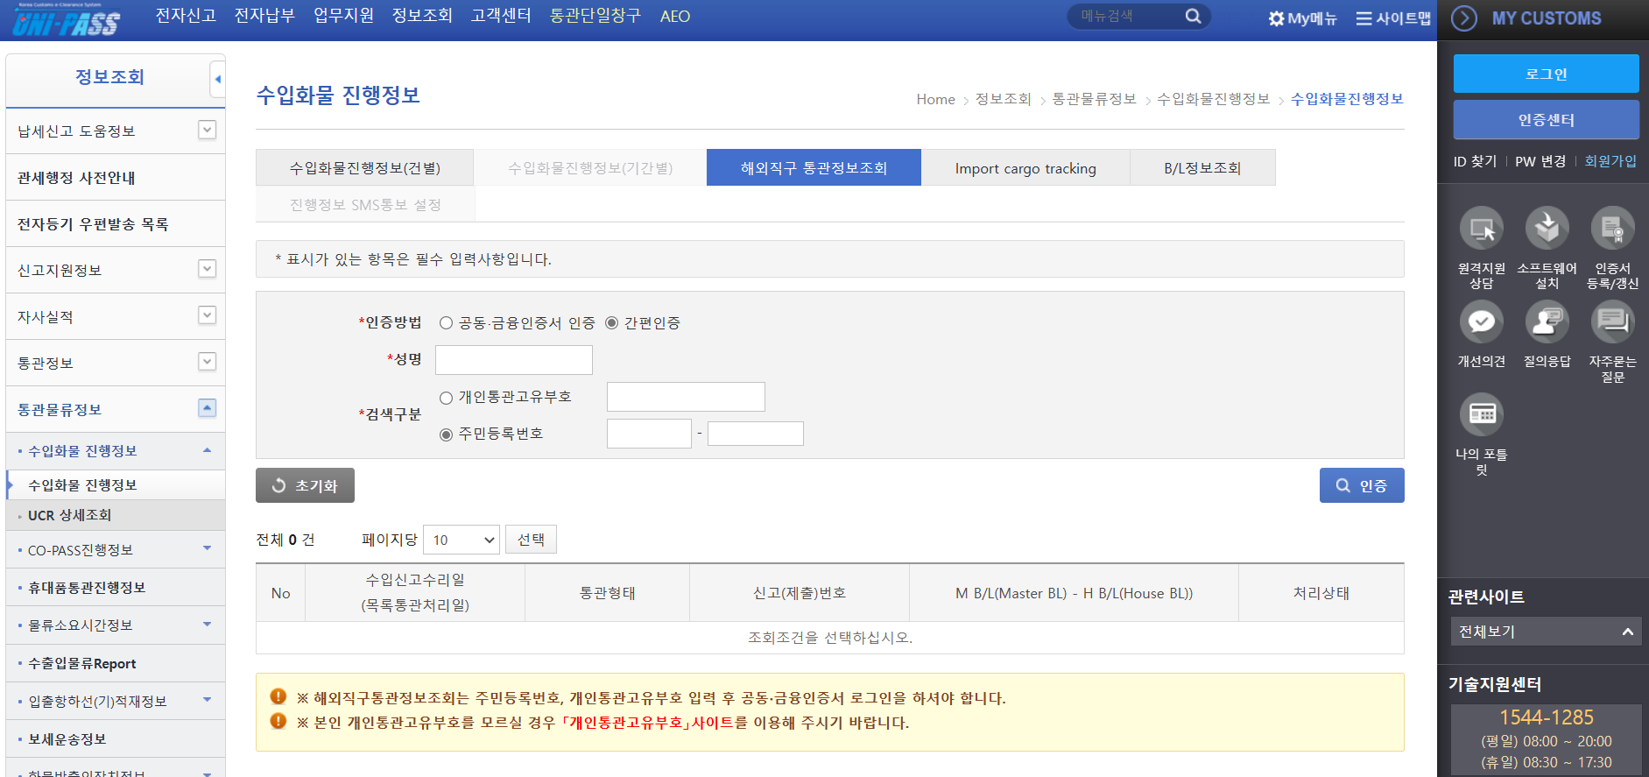
Task: Expand 물류소요시간정보 submenu
Action: pyautogui.click(x=208, y=625)
